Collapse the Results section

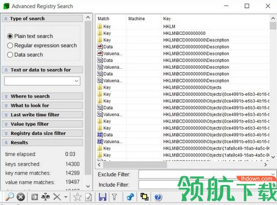[x=42, y=142]
